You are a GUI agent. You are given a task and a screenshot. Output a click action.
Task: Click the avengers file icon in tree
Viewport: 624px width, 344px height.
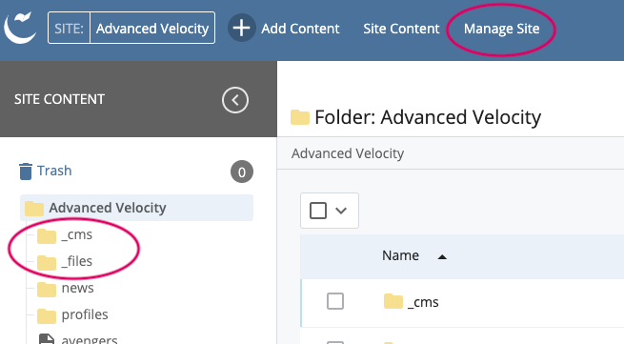47,339
